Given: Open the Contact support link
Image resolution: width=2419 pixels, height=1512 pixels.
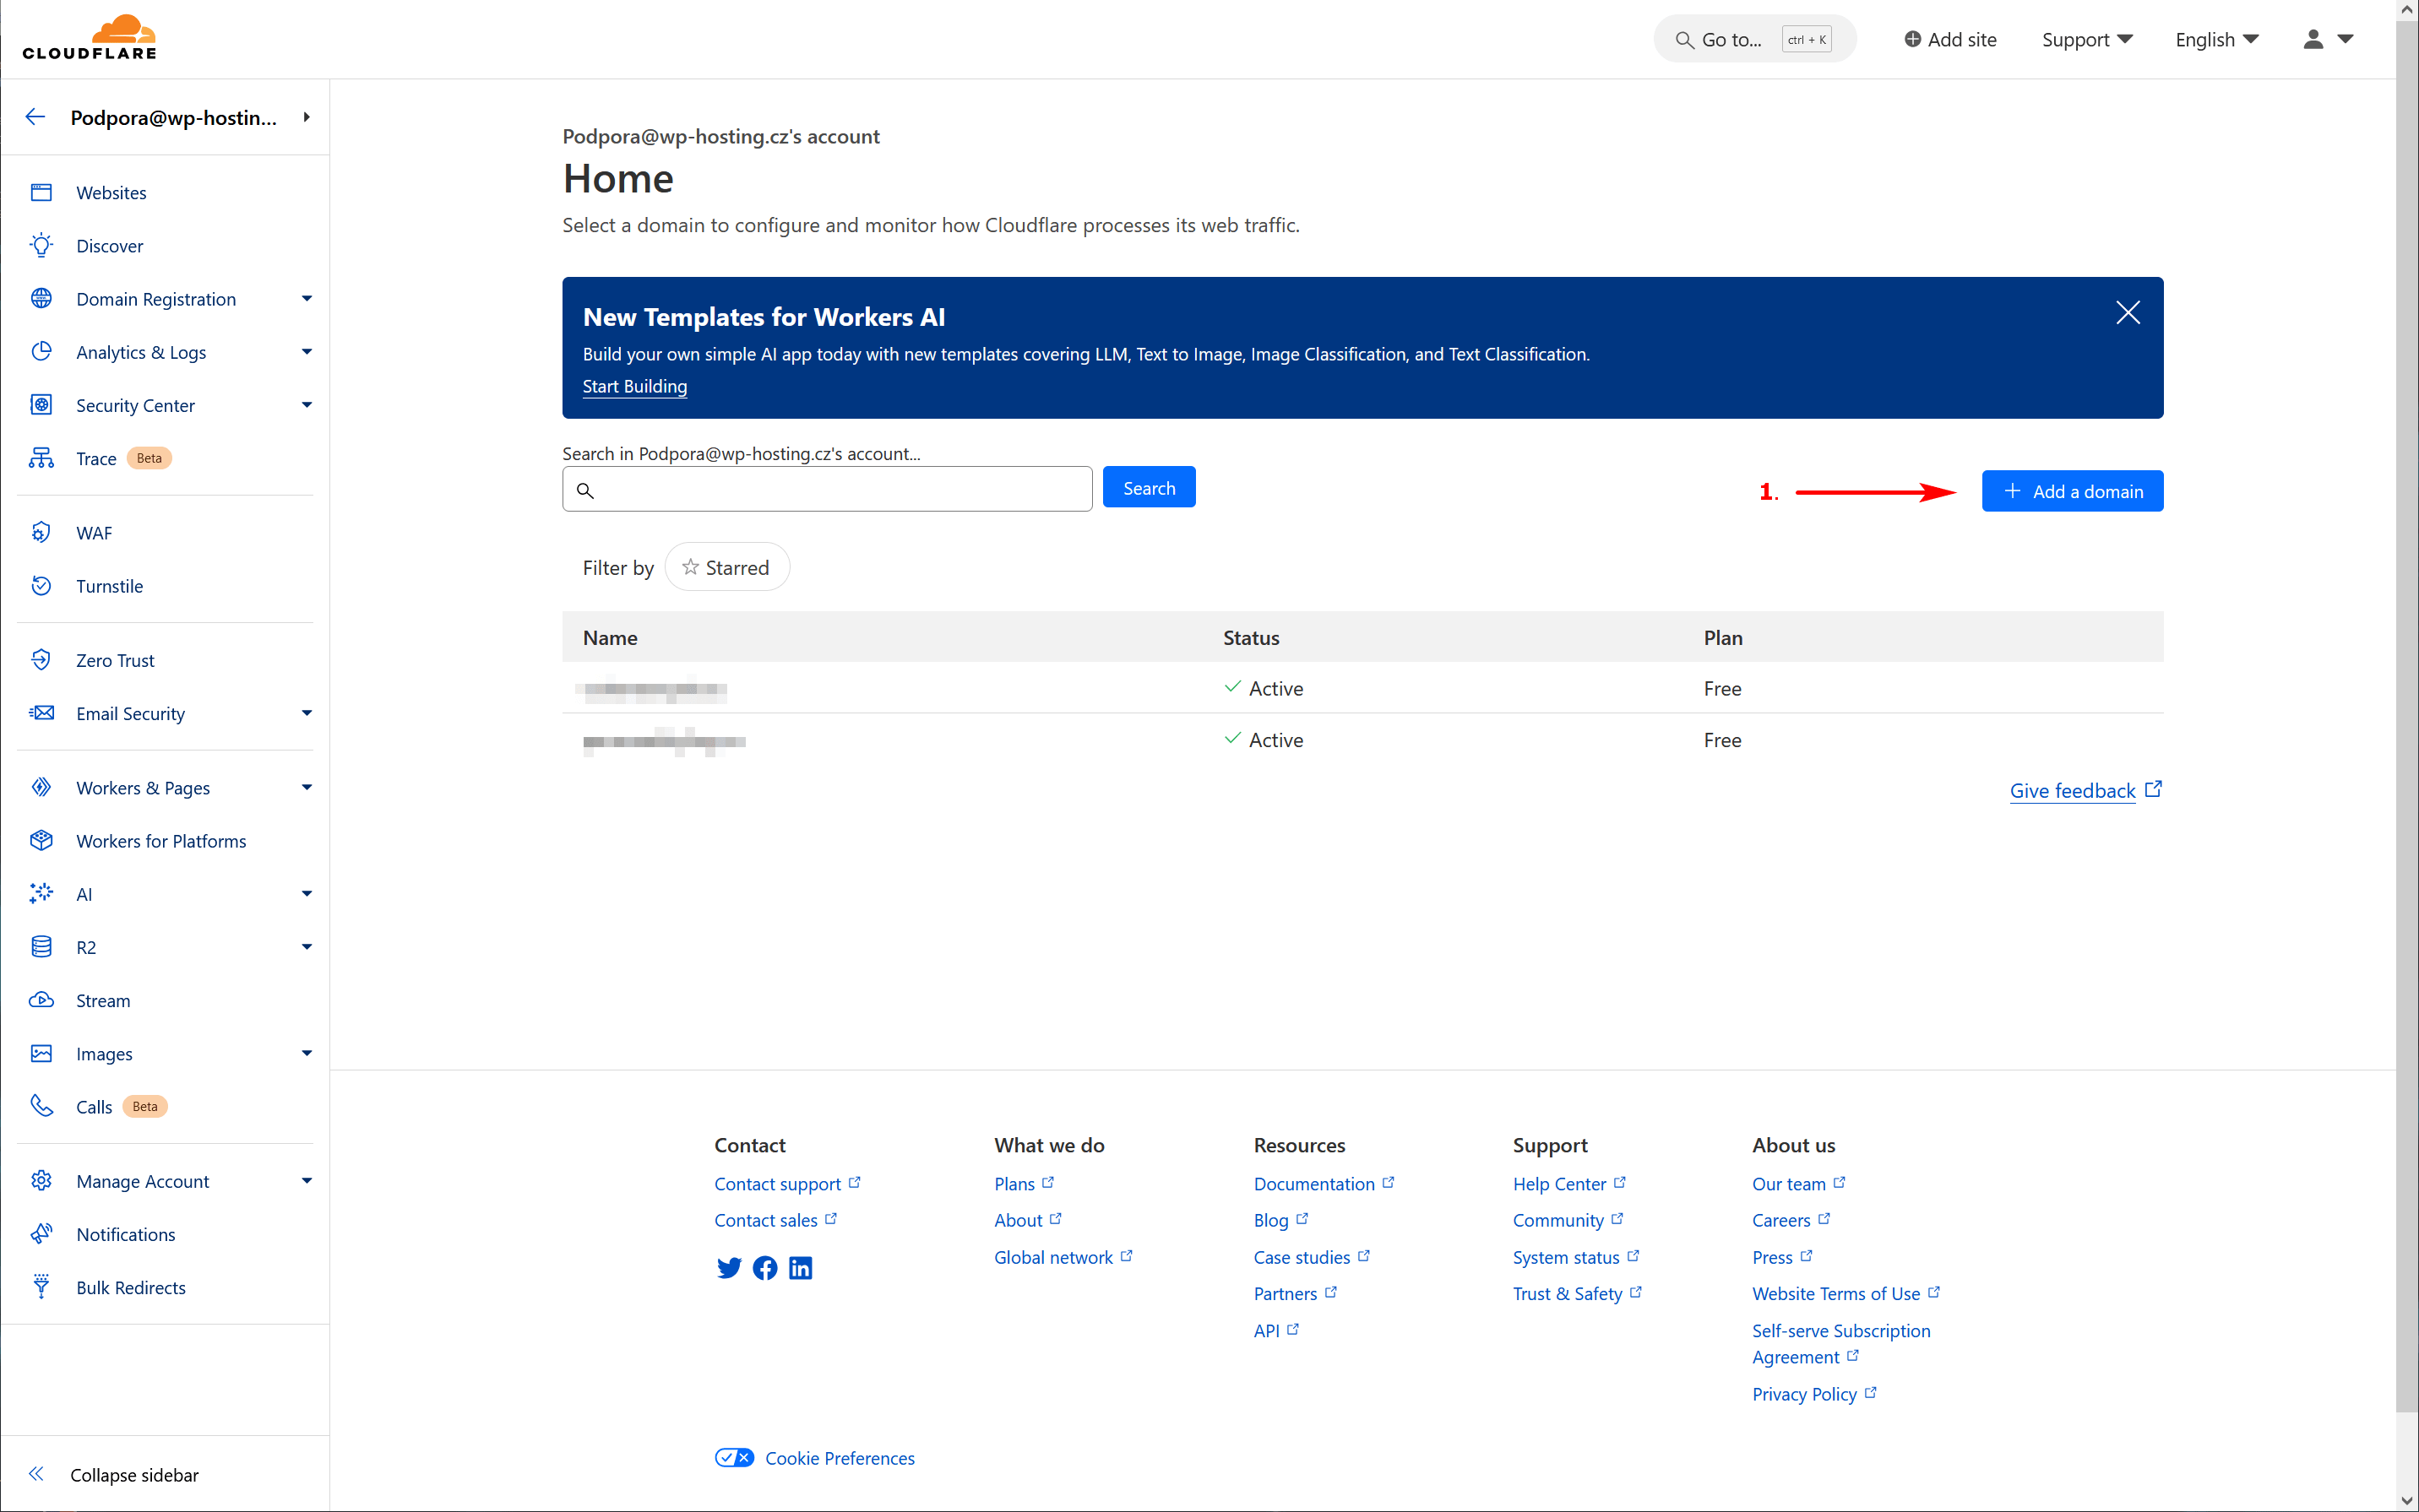Looking at the screenshot, I should pos(786,1183).
